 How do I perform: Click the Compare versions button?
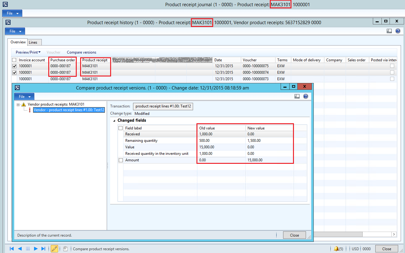point(81,52)
